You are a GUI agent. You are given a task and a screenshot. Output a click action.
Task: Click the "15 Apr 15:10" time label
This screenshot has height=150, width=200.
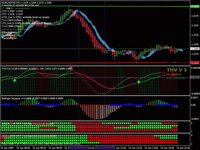pyautogui.click(x=183, y=148)
